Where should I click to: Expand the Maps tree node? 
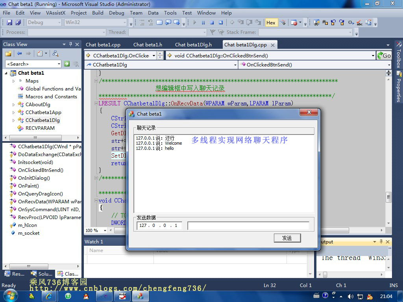pyautogui.click(x=14, y=81)
